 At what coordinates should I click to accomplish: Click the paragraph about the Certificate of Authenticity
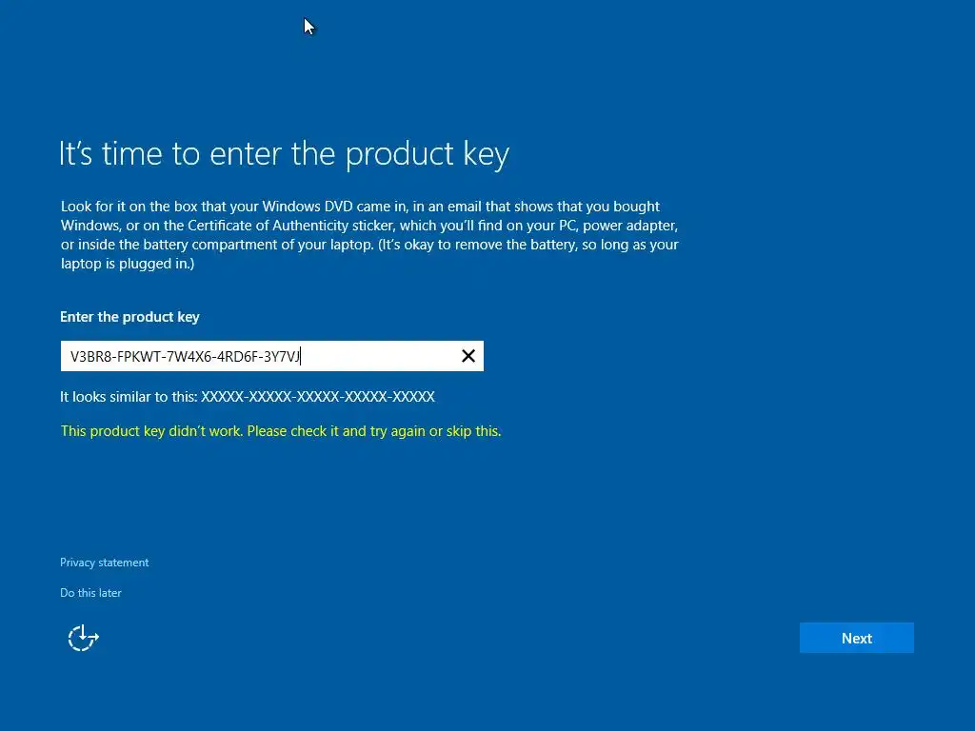click(x=369, y=235)
